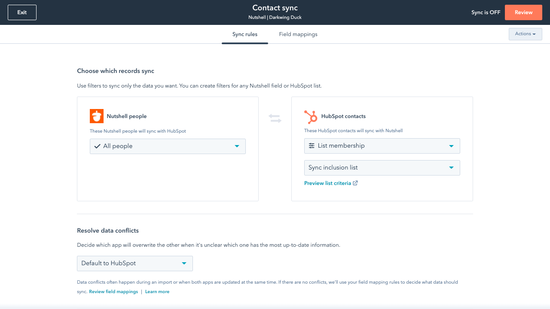
Task: Switch to the Field mappings tab
Action: click(298, 34)
